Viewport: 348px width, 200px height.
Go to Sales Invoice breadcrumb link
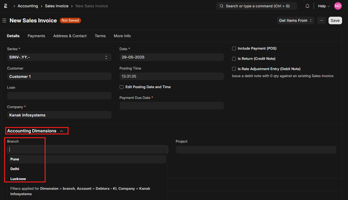pos(57,6)
